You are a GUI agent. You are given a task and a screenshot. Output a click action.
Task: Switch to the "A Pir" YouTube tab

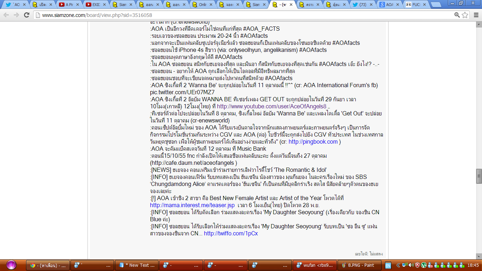click(x=69, y=5)
